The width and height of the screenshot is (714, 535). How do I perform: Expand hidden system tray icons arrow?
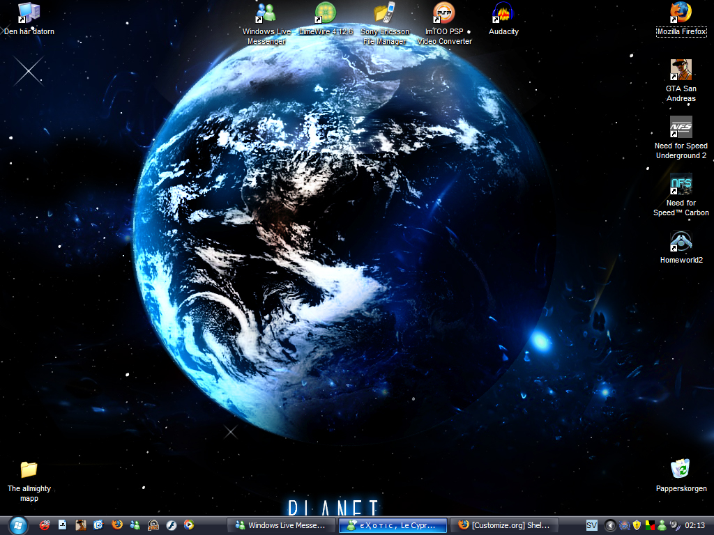click(611, 525)
